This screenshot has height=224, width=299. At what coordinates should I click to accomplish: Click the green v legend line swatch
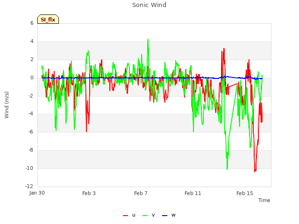coord(145,216)
